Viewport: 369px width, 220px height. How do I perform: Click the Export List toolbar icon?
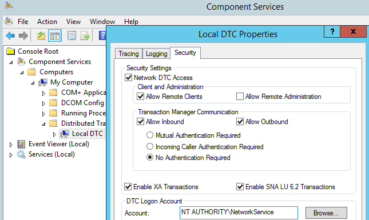pyautogui.click(x=85, y=36)
